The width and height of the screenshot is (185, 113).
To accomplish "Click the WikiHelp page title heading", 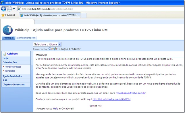I will tap(61, 30).
